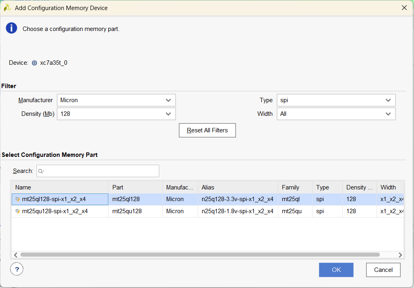Click the memory part icon for mt25qu128-spi-x1_x2_x4
Screen dimensions: 414x288
click(18, 211)
